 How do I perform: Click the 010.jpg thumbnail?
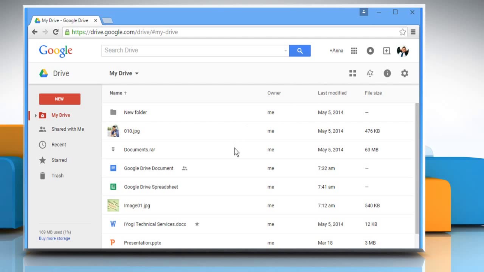[x=113, y=131]
